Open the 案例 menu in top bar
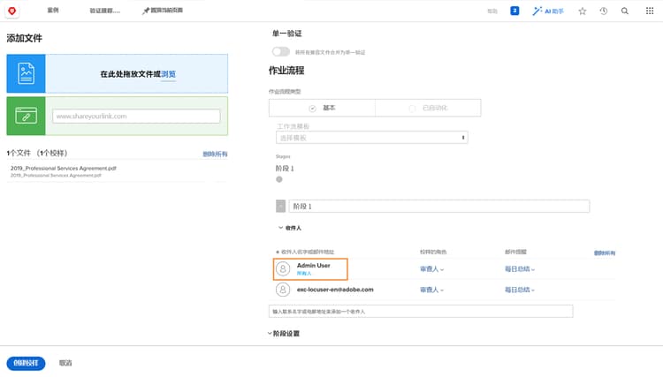The height and width of the screenshot is (377, 663). click(53, 10)
